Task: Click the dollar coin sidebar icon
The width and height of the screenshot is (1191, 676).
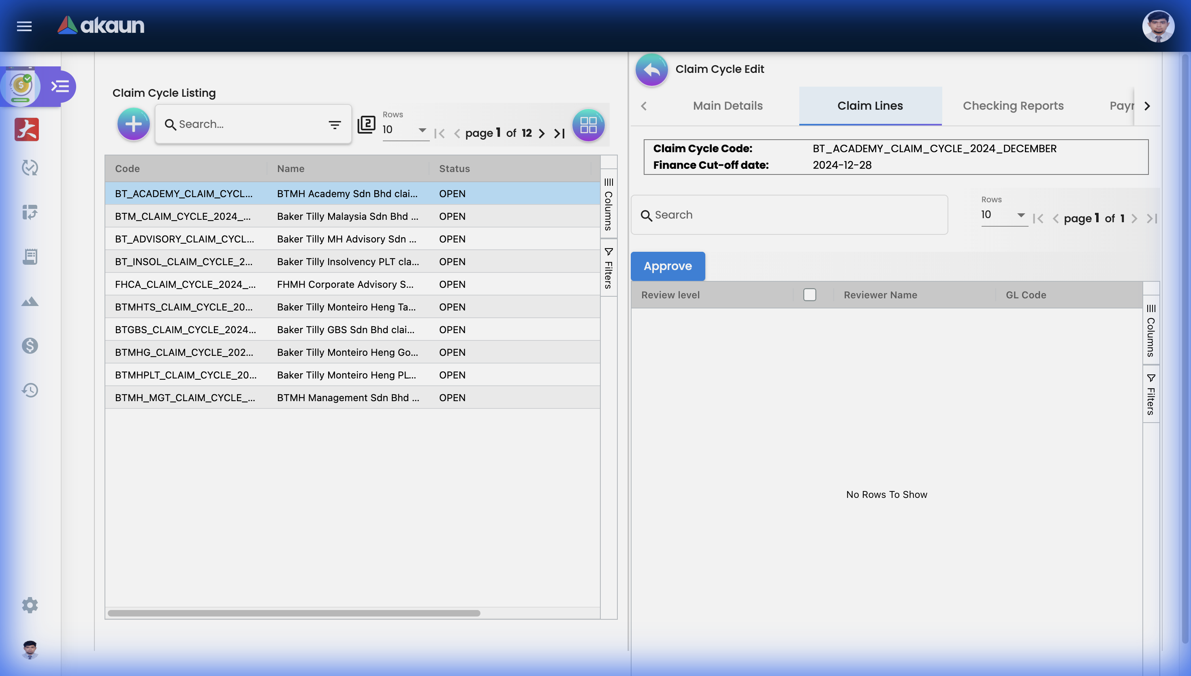Action: pyautogui.click(x=30, y=345)
